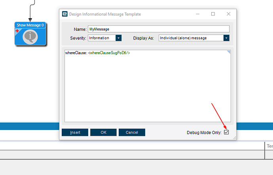This screenshot has height=175, width=273.
Task: Close the Design Informational Message Template dialog
Action: click(x=228, y=14)
